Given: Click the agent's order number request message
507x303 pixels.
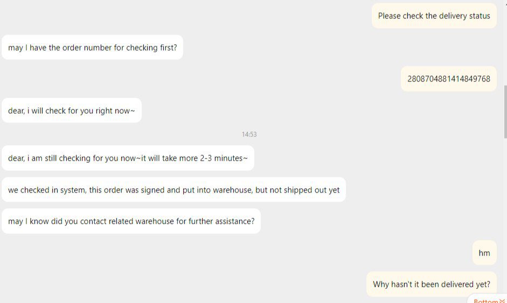Looking at the screenshot, I should pyautogui.click(x=92, y=47).
